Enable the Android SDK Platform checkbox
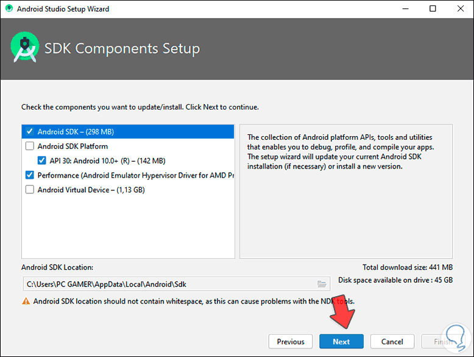Viewport: 474px width, 357px height. click(30, 146)
